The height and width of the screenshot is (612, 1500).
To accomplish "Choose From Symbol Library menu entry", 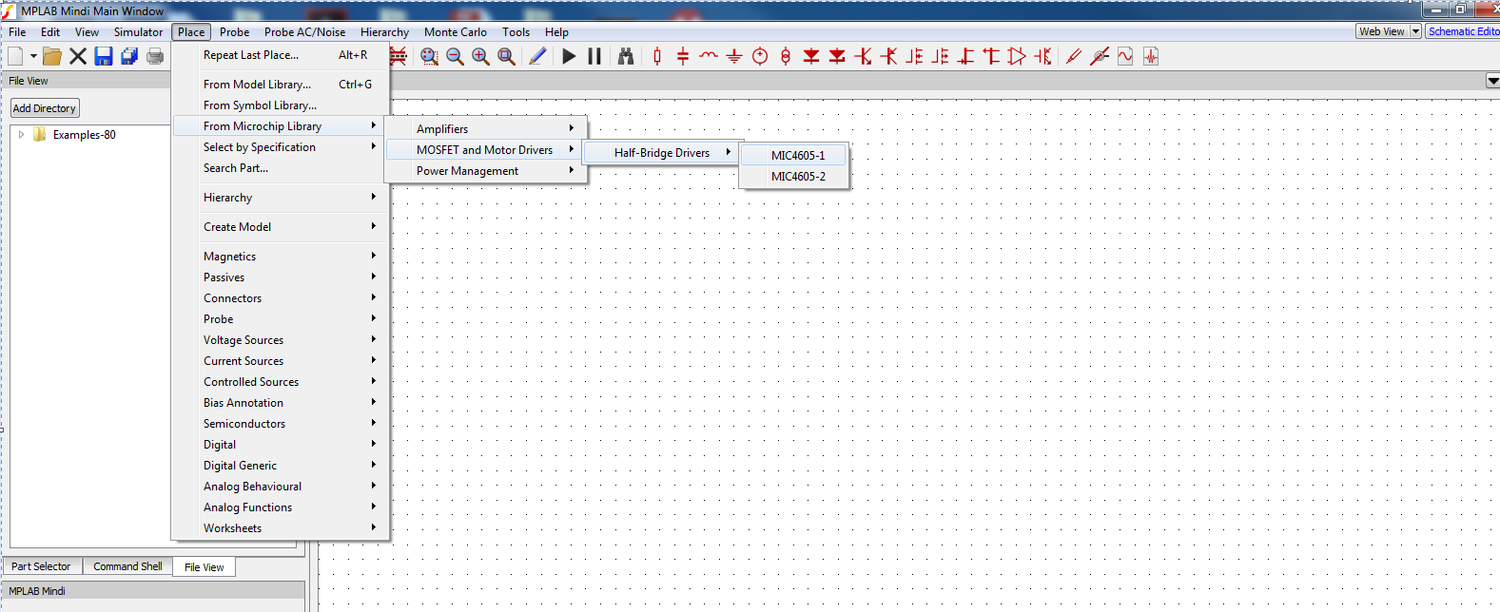I will pyautogui.click(x=281, y=105).
